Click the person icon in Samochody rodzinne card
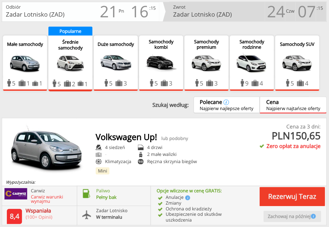The image size is (329, 227). [242, 83]
